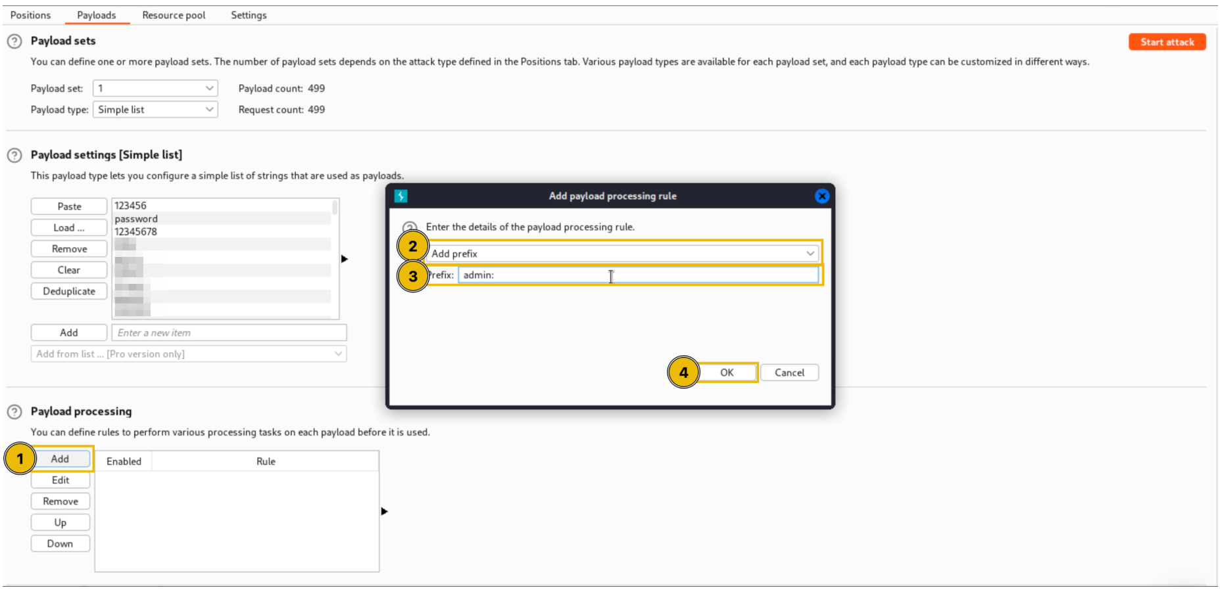Cancel the payload processing rule dialog
The height and width of the screenshot is (592, 1220).
point(789,373)
